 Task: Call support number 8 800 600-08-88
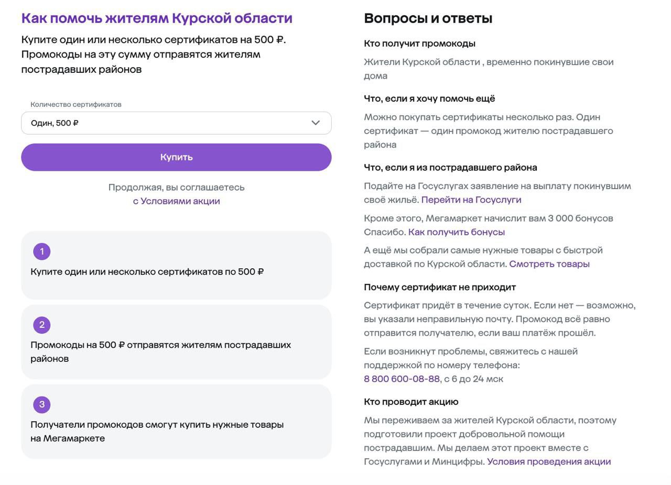[402, 379]
